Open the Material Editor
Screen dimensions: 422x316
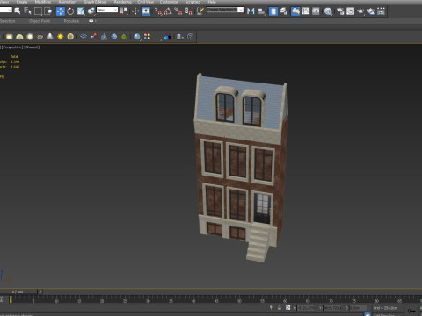[x=328, y=11]
